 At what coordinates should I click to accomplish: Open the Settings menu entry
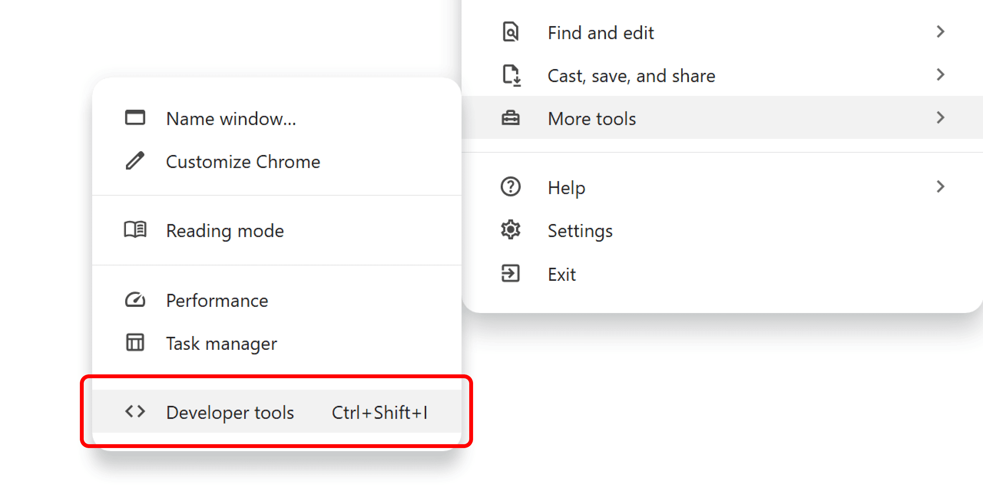point(580,231)
